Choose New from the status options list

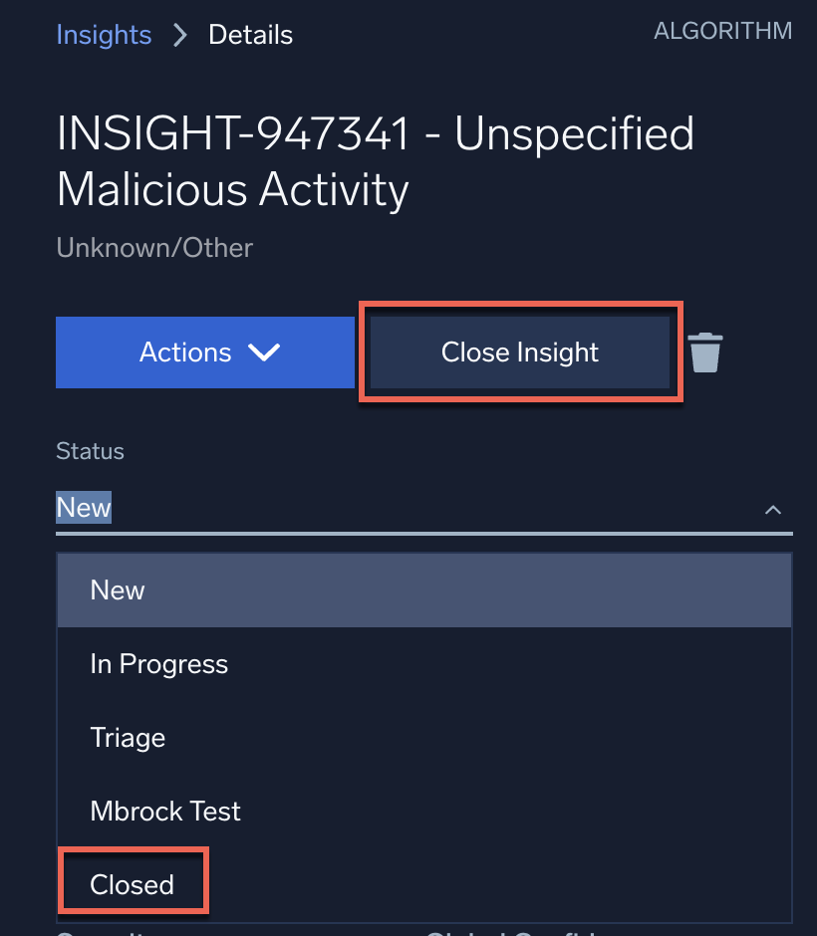point(118,590)
